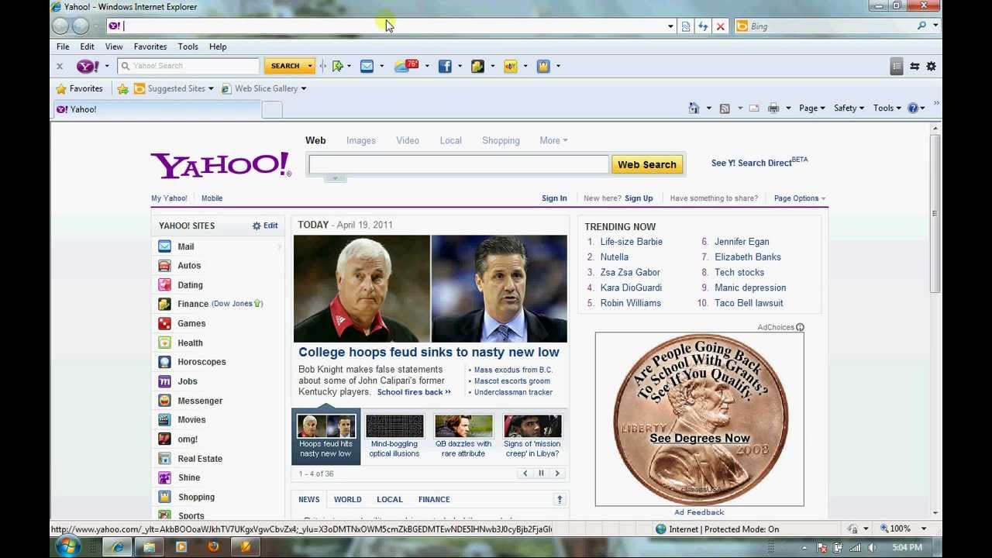Go to previous news stories arrow

point(525,474)
